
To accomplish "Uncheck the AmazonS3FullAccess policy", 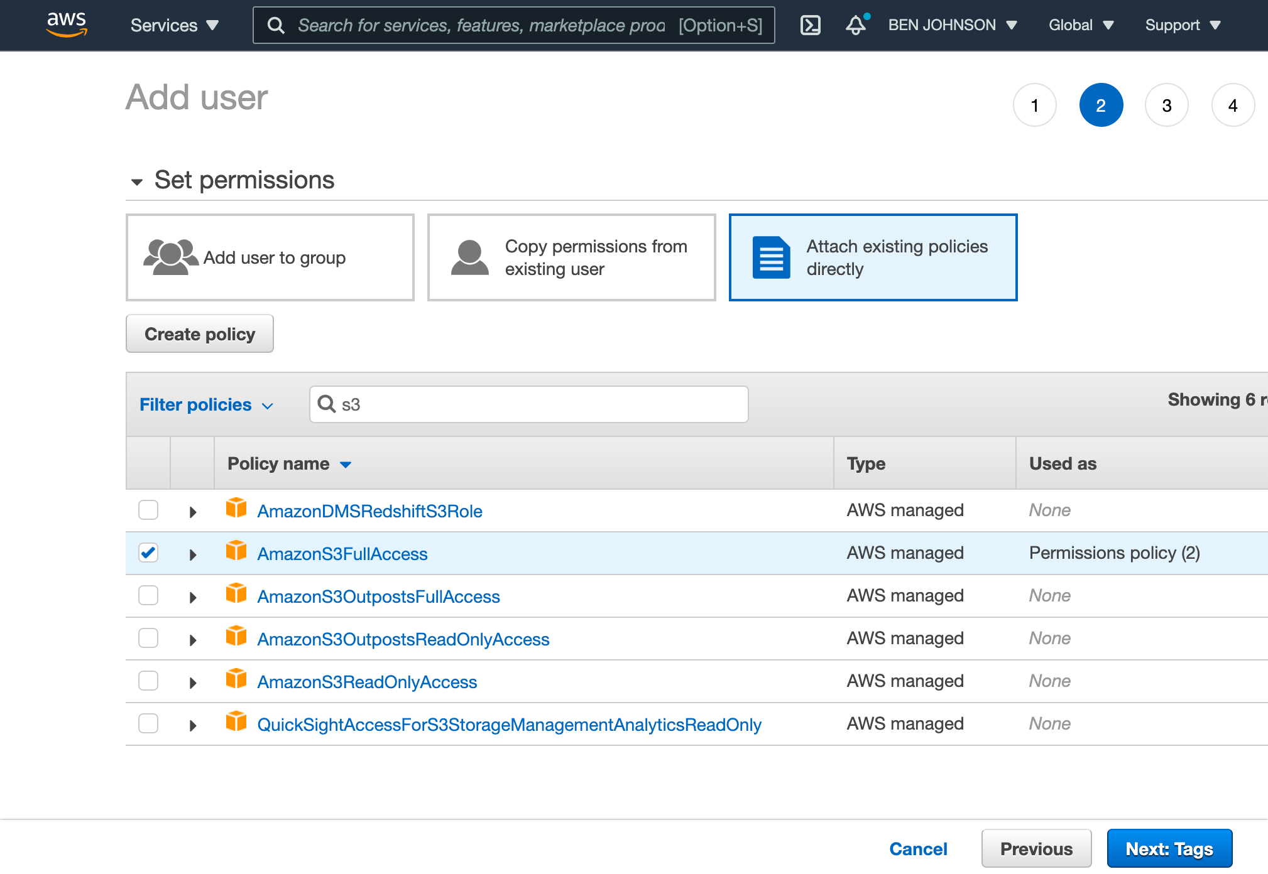I will click(148, 553).
